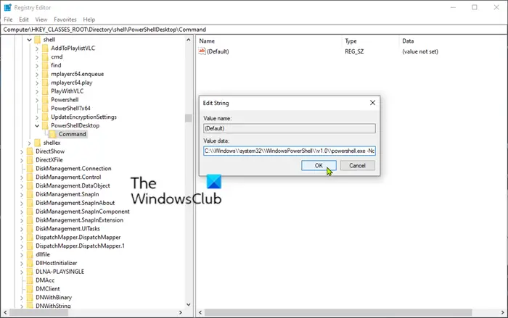This screenshot has width=508, height=318.
Task: Close the Edit String dialog
Action: tap(372, 103)
